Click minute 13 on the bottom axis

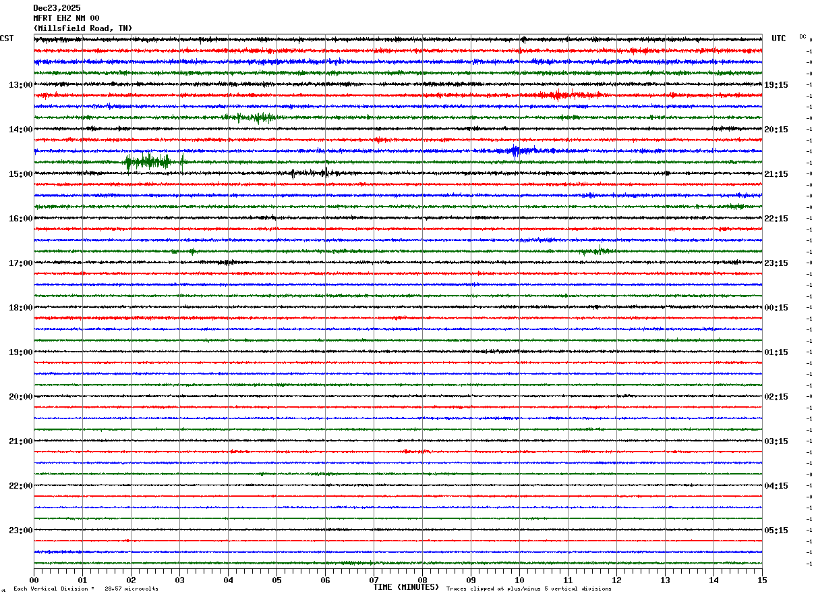665,580
